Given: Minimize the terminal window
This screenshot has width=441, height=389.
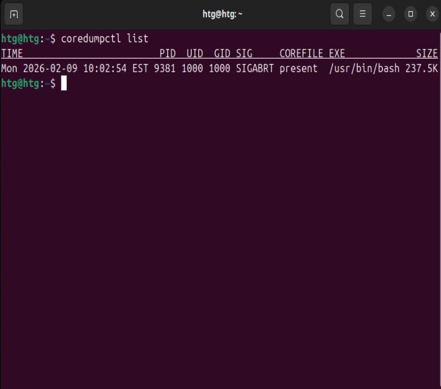Looking at the screenshot, I should click(x=389, y=14).
